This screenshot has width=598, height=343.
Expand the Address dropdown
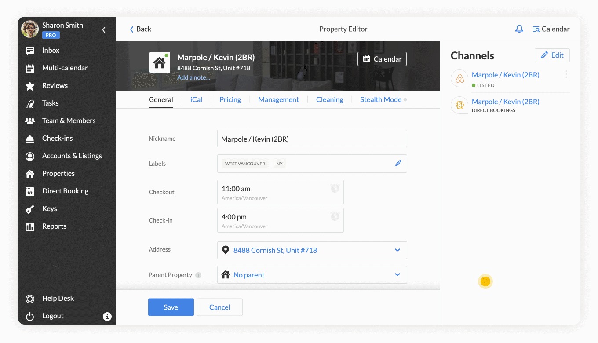click(397, 250)
